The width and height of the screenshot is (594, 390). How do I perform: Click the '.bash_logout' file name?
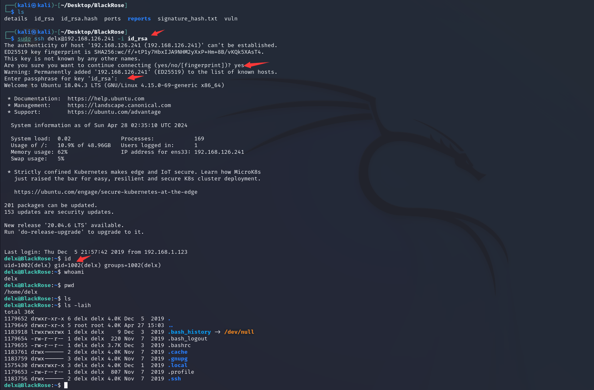coord(188,339)
